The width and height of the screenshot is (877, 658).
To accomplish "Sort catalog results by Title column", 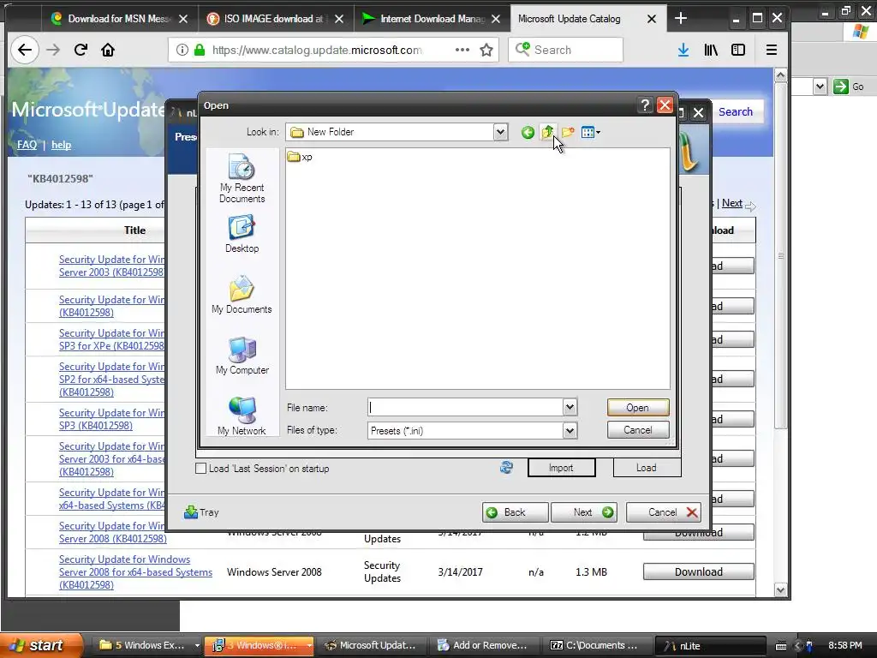I will click(x=134, y=230).
